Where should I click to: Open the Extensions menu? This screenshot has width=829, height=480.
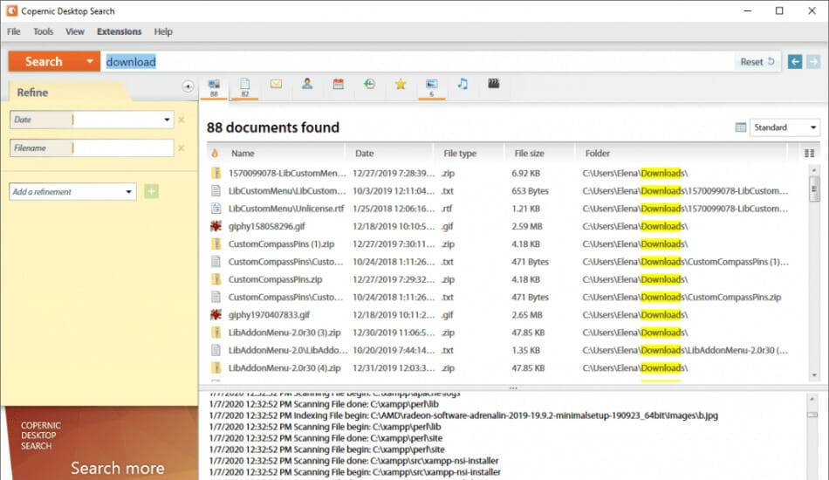coord(119,31)
